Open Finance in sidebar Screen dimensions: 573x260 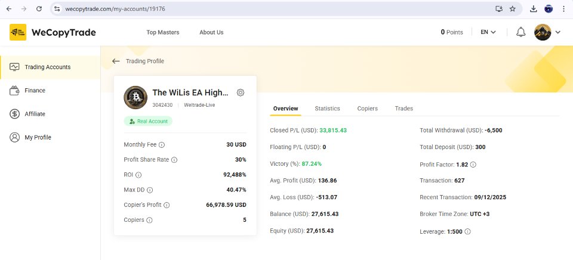click(50, 91)
